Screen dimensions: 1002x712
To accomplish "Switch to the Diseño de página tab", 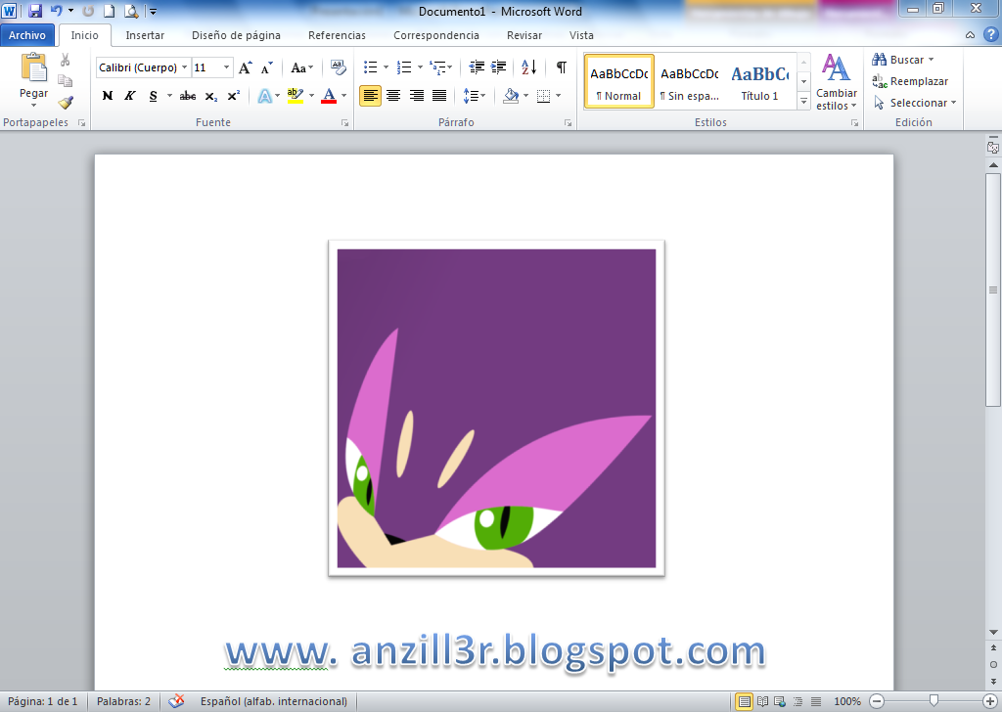I will click(236, 35).
